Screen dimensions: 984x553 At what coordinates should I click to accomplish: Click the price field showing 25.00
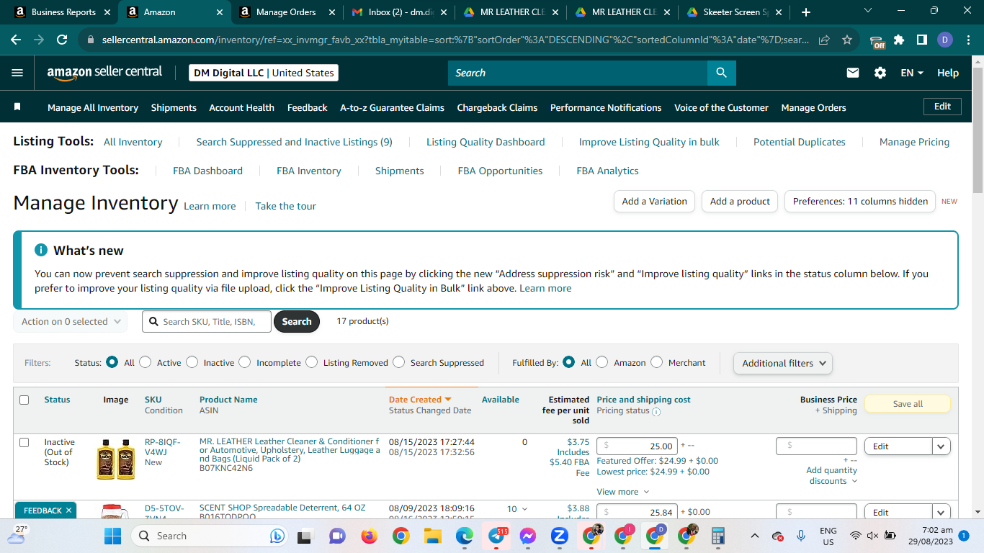tap(637, 446)
